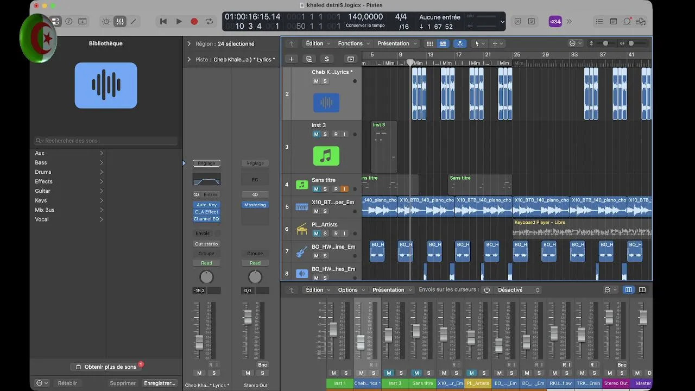Viewport: 695px width, 391px height.
Task: Open the Mixer via the toolbar icon
Action: point(119,21)
